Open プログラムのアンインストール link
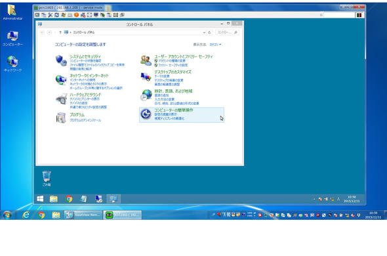This screenshot has height=256, width=387. [x=85, y=120]
